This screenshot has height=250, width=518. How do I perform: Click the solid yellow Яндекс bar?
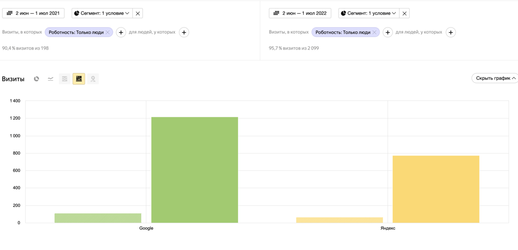point(436,189)
